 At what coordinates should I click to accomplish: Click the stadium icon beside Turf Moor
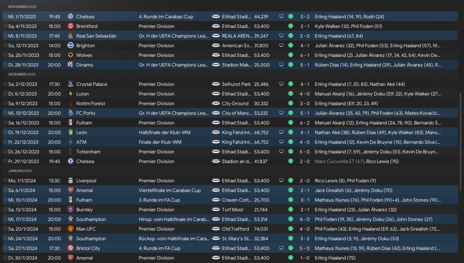(x=216, y=209)
